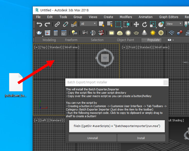This screenshot has height=151, width=189.
Task: Open the Views menu
Action: [93, 17]
